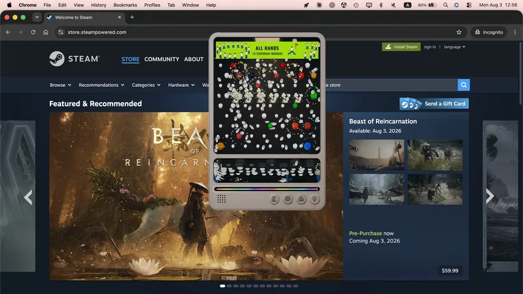This screenshot has width=523, height=294.
Task: Expand the Hardware dropdown
Action: (181, 85)
